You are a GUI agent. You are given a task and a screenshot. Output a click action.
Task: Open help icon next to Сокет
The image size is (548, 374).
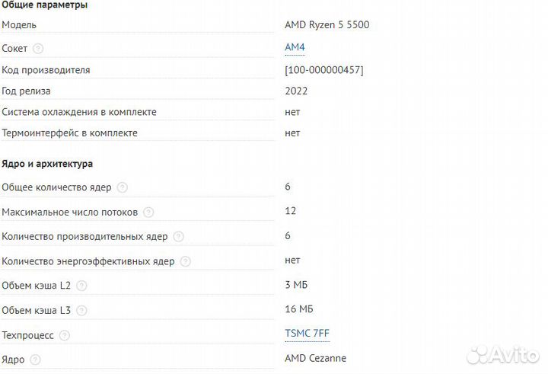38,48
